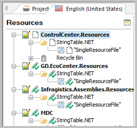Select "SingleResourceFile" under ControlCenter.Resources
This screenshot has width=137, height=128.
[x=97, y=50]
